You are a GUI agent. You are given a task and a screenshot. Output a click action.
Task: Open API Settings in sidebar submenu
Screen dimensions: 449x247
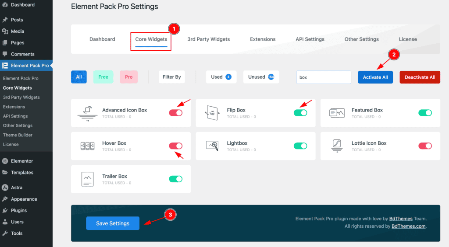[15, 116]
